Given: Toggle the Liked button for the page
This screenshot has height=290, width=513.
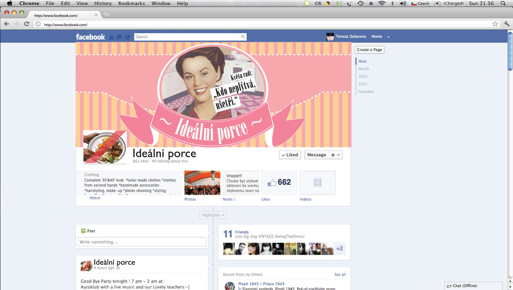Looking at the screenshot, I should coord(290,155).
